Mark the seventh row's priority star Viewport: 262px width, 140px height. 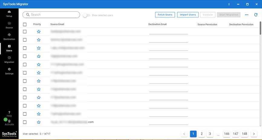[x=39, y=81]
